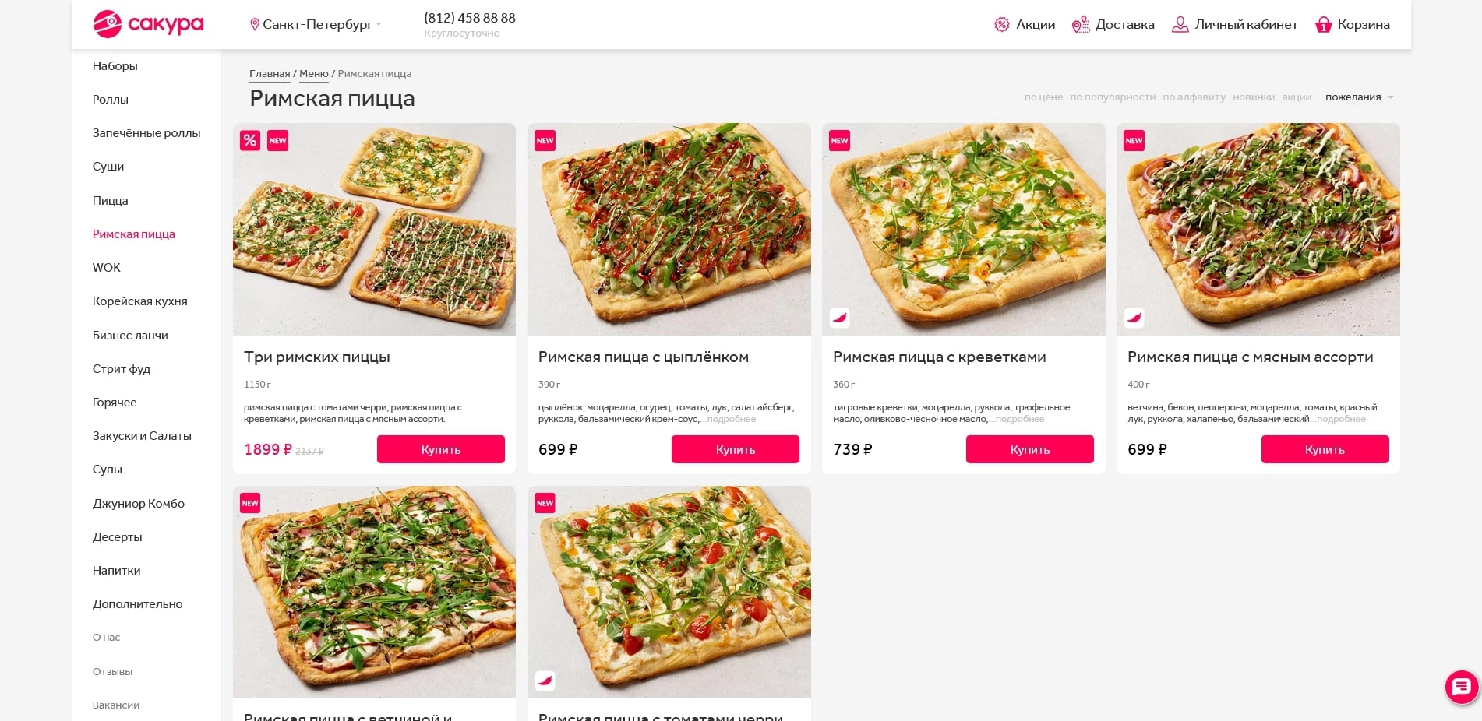1482x721 pixels.
Task: Click the Доставка delivery map icon
Action: coord(1081,25)
